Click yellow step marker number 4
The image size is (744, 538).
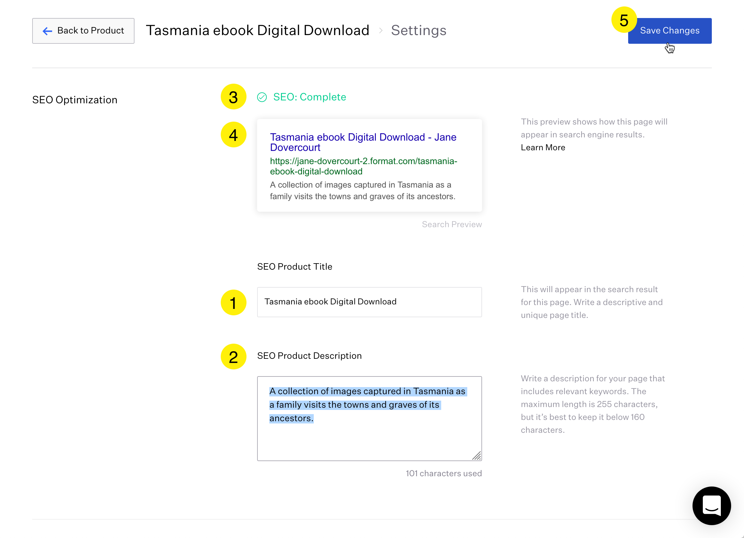point(233,135)
